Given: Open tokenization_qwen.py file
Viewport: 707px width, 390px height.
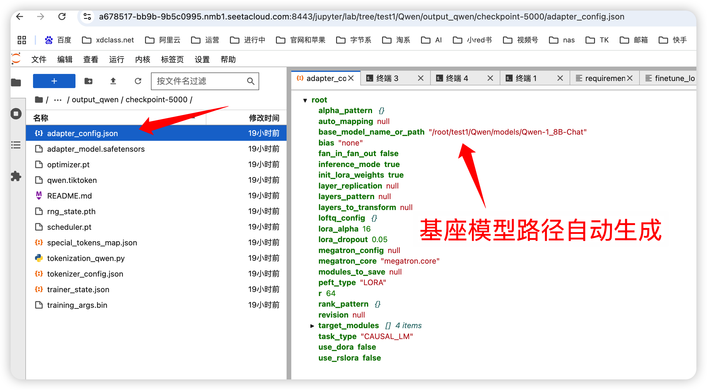Looking at the screenshot, I should coord(86,258).
